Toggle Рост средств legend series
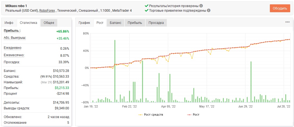This screenshot has width=294, height=127. pos(151,115)
